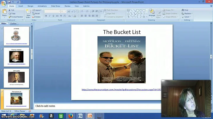Open Quick Styles gallery
213x119 pixels.
click(159, 14)
